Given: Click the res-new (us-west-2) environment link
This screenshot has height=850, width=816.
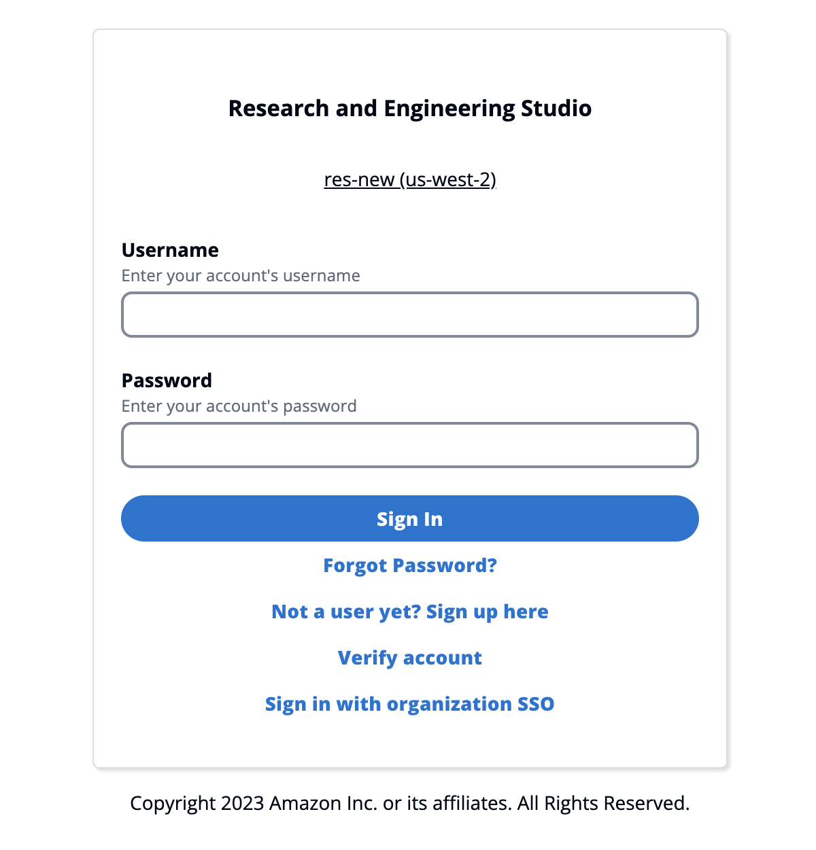Looking at the screenshot, I should (409, 179).
